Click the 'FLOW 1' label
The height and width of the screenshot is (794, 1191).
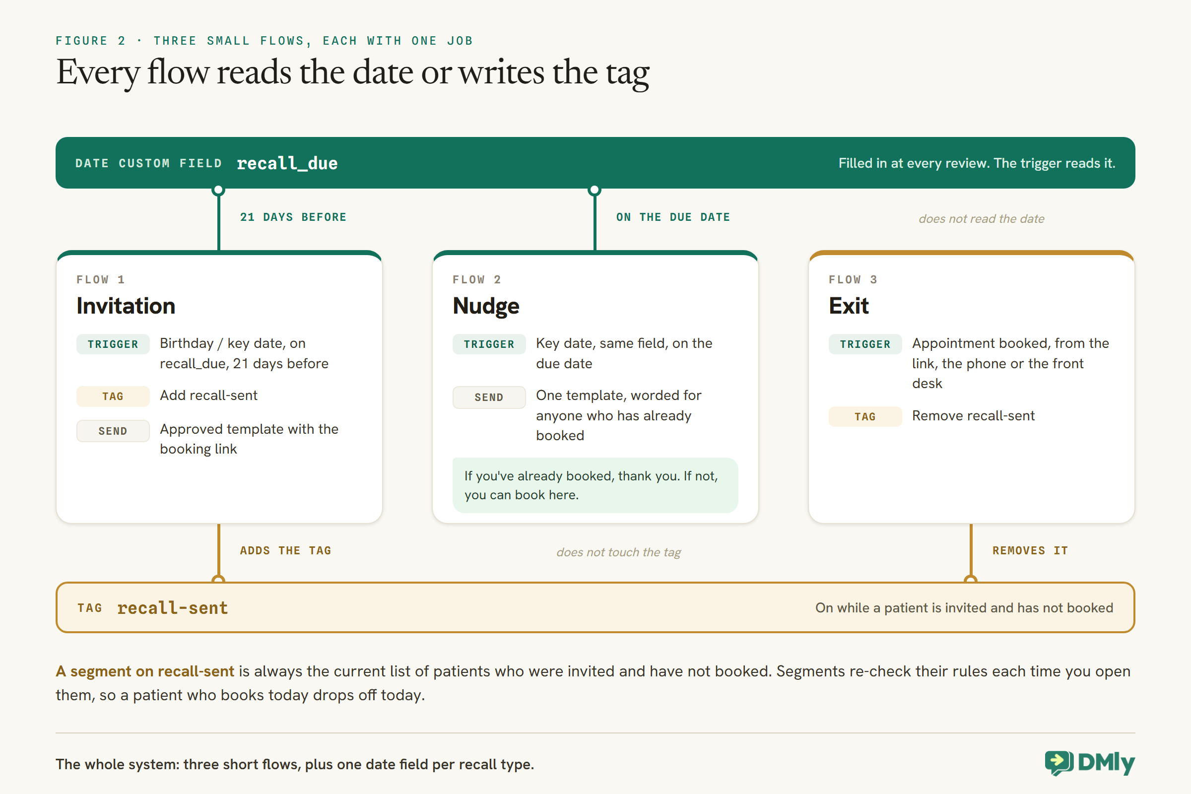tap(101, 280)
